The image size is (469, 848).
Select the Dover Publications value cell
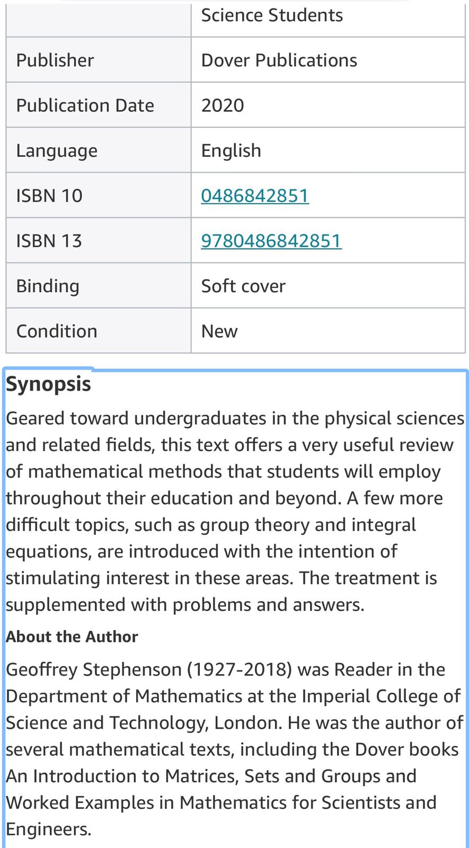279,60
